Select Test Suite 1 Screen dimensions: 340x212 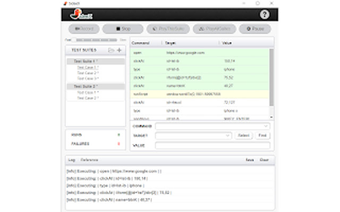(96, 61)
